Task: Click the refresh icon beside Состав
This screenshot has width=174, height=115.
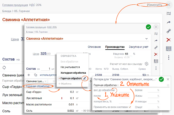Action: tap(4, 67)
